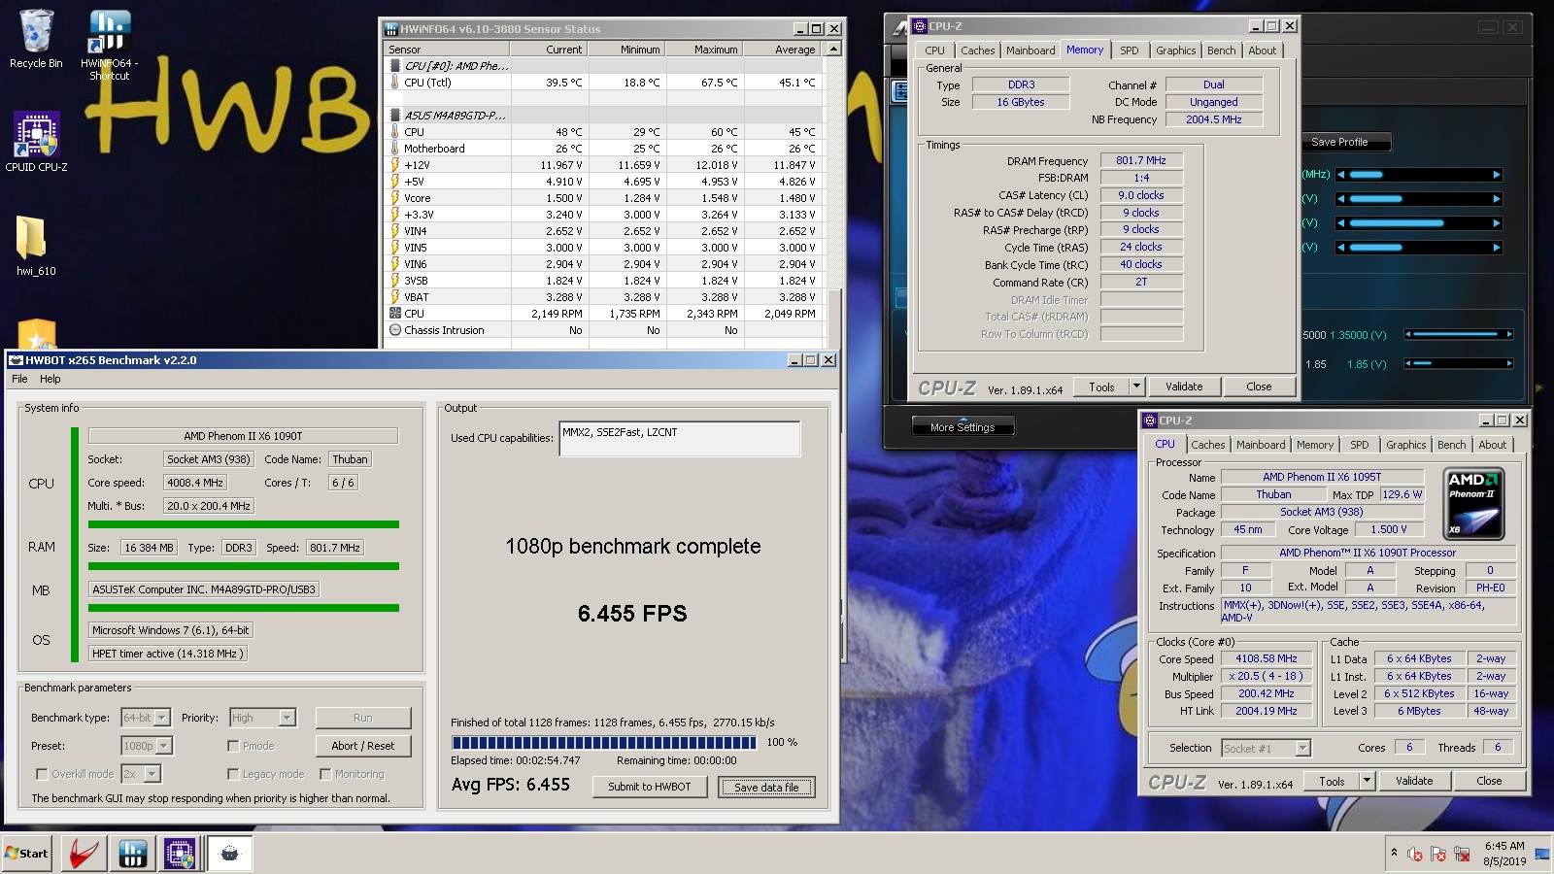Click the Vcore lightning icon in HWiNFO
Viewport: 1554px width, 874px height.
pyautogui.click(x=395, y=197)
